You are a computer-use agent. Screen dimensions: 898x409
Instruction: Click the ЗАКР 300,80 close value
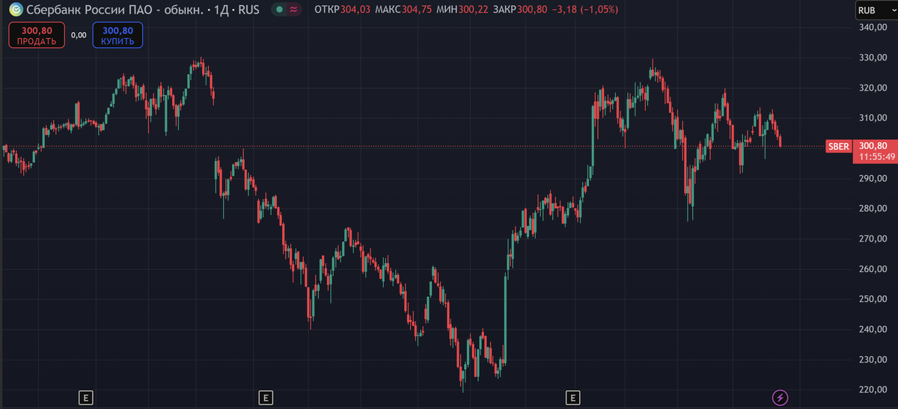(x=522, y=10)
